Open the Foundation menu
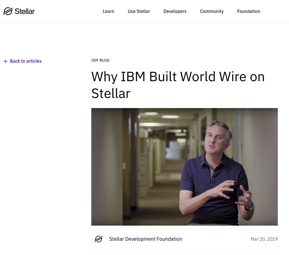 tap(249, 11)
